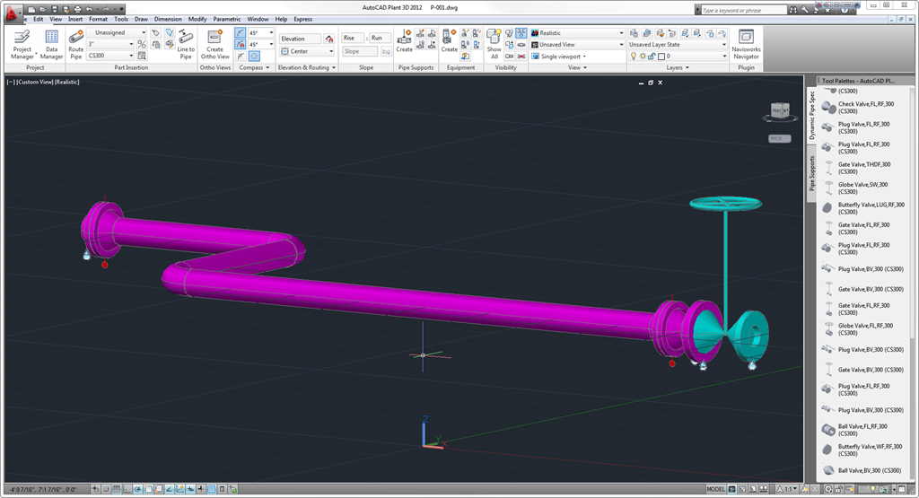Toggle MODEL space button in status bar
This screenshot has height=498, width=919.
[715, 489]
